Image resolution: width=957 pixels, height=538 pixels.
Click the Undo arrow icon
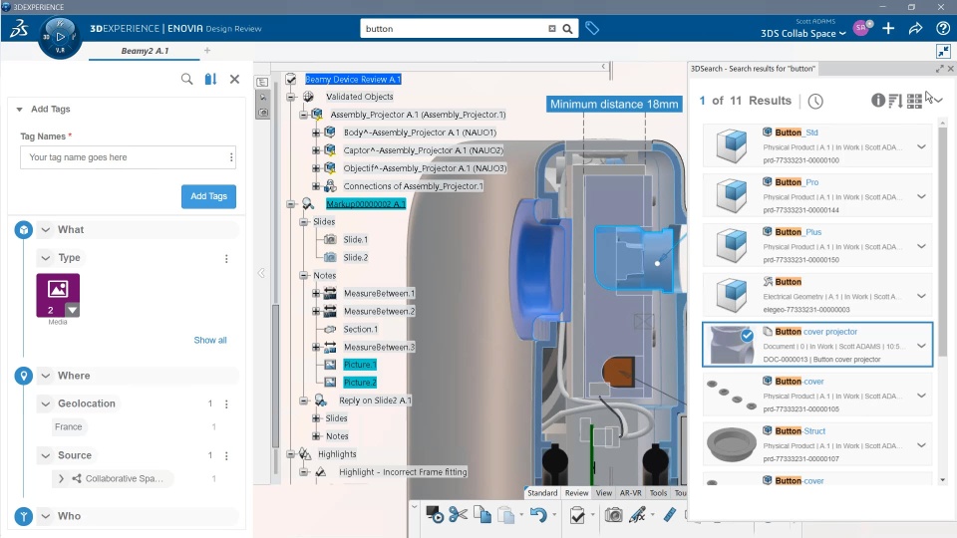537,515
